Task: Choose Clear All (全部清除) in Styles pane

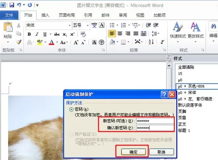Action: (186, 67)
